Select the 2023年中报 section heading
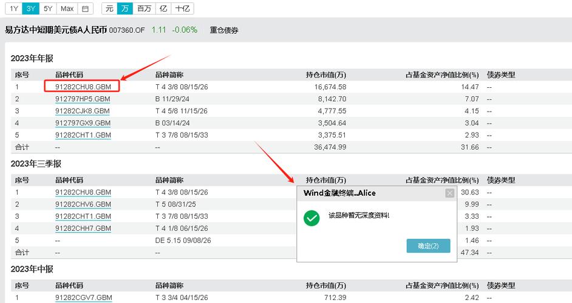572x303 pixels. 32,269
